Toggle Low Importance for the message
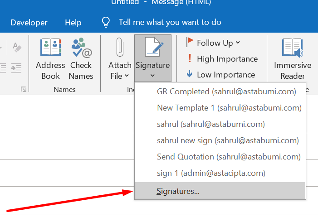The image size is (318, 222). 221,75
